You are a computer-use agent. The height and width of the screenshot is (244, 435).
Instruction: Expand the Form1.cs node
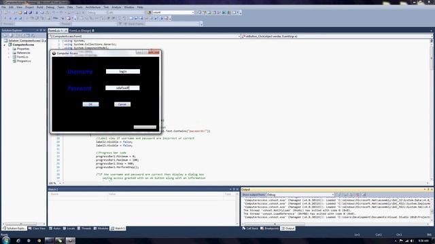(9, 57)
